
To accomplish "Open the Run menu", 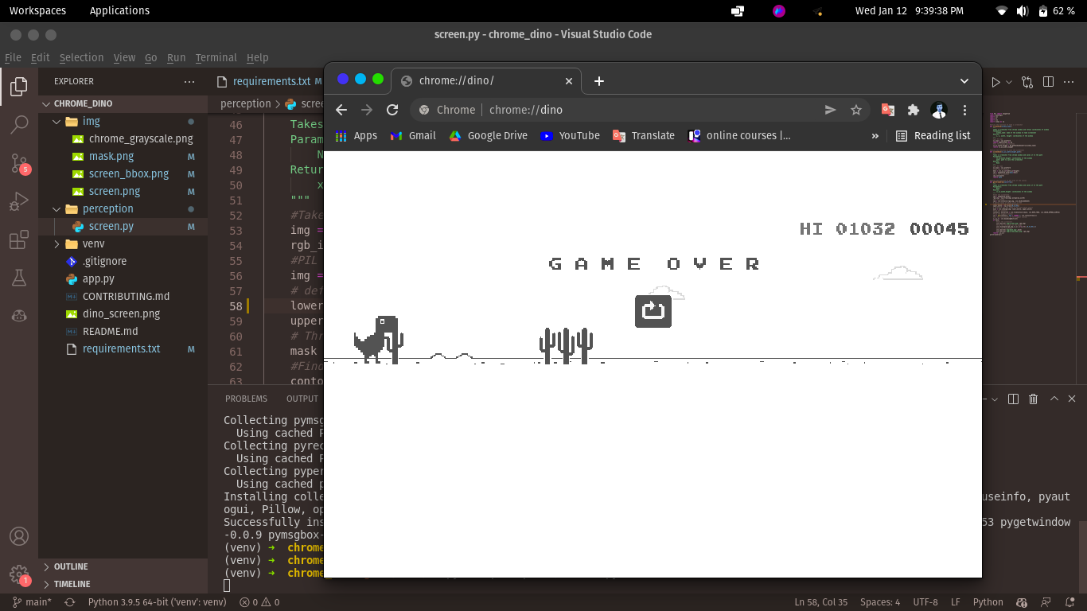I will [176, 57].
